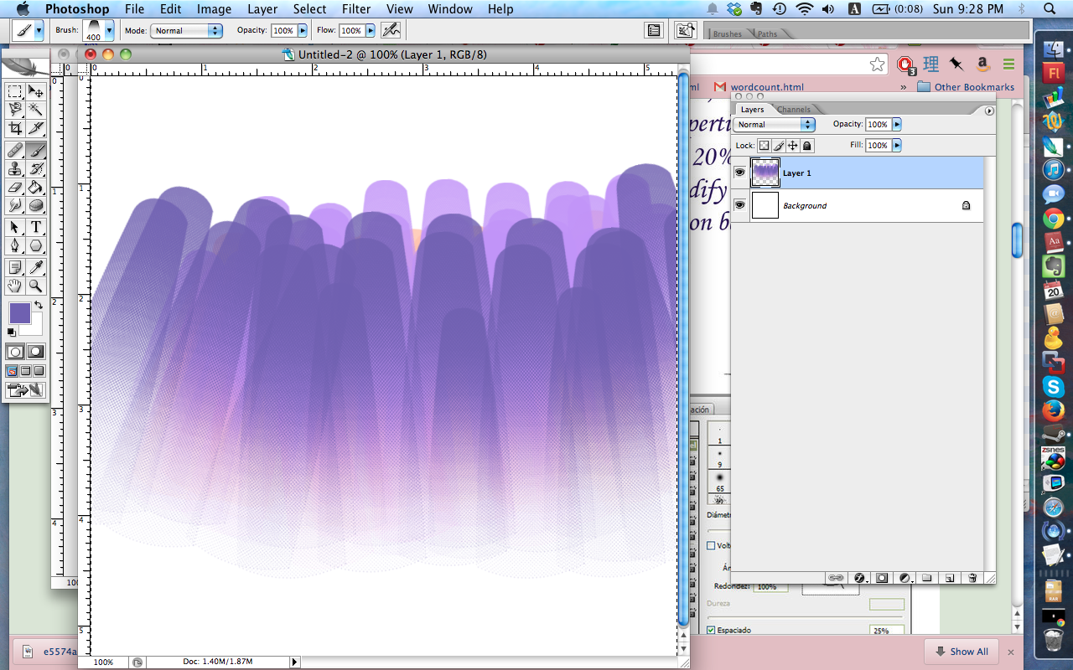The image size is (1073, 670).
Task: Select the Path Selection arrow tool
Action: [x=15, y=228]
